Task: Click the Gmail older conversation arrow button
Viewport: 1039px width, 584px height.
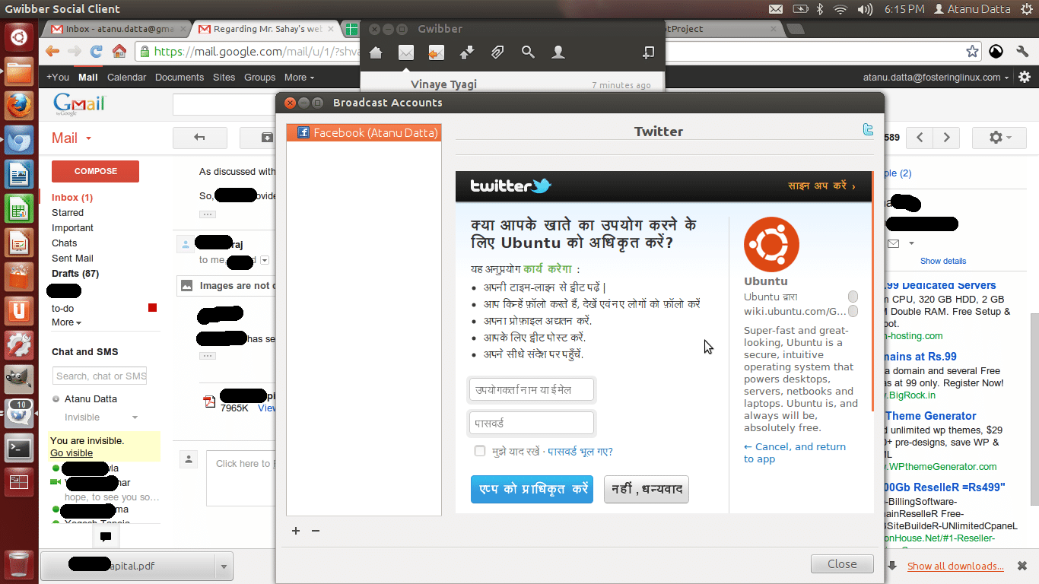Action: click(946, 138)
